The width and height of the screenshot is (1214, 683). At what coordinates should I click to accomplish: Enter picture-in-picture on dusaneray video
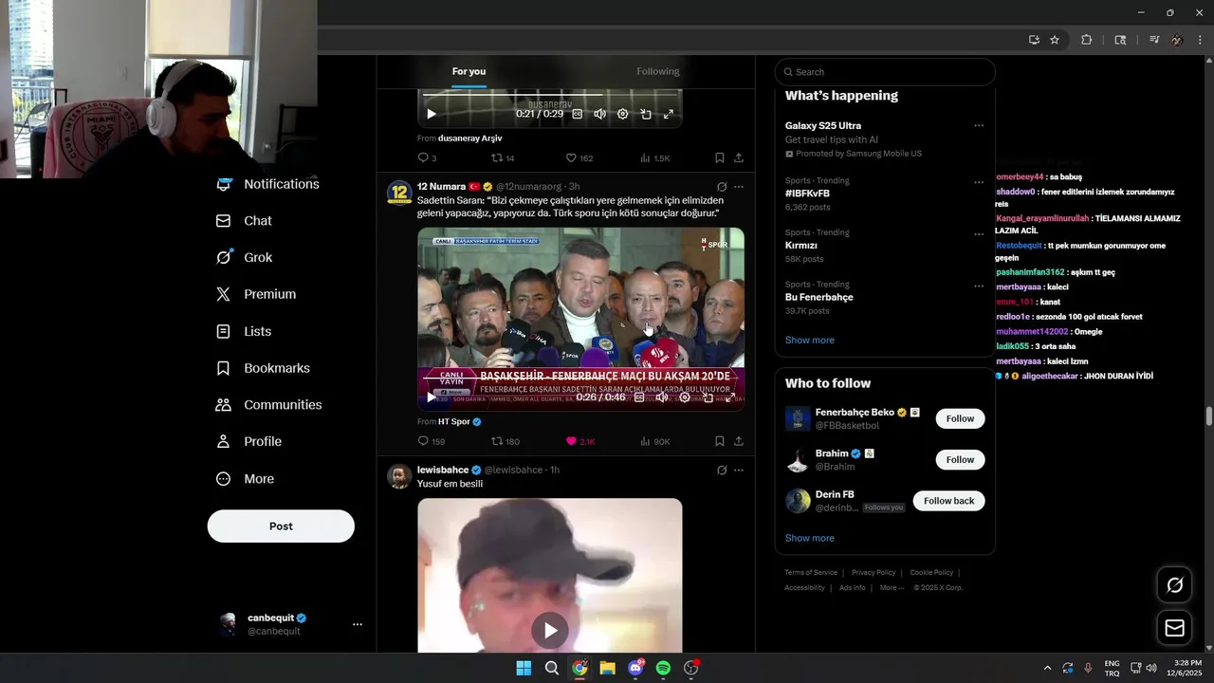pyautogui.click(x=646, y=114)
